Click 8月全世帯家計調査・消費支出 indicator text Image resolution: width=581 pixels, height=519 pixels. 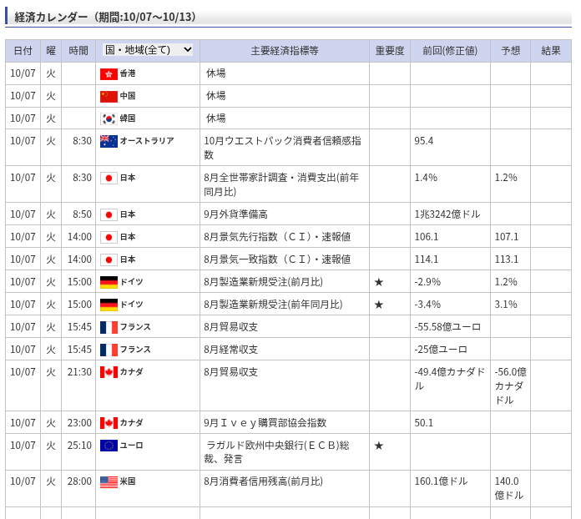point(281,184)
